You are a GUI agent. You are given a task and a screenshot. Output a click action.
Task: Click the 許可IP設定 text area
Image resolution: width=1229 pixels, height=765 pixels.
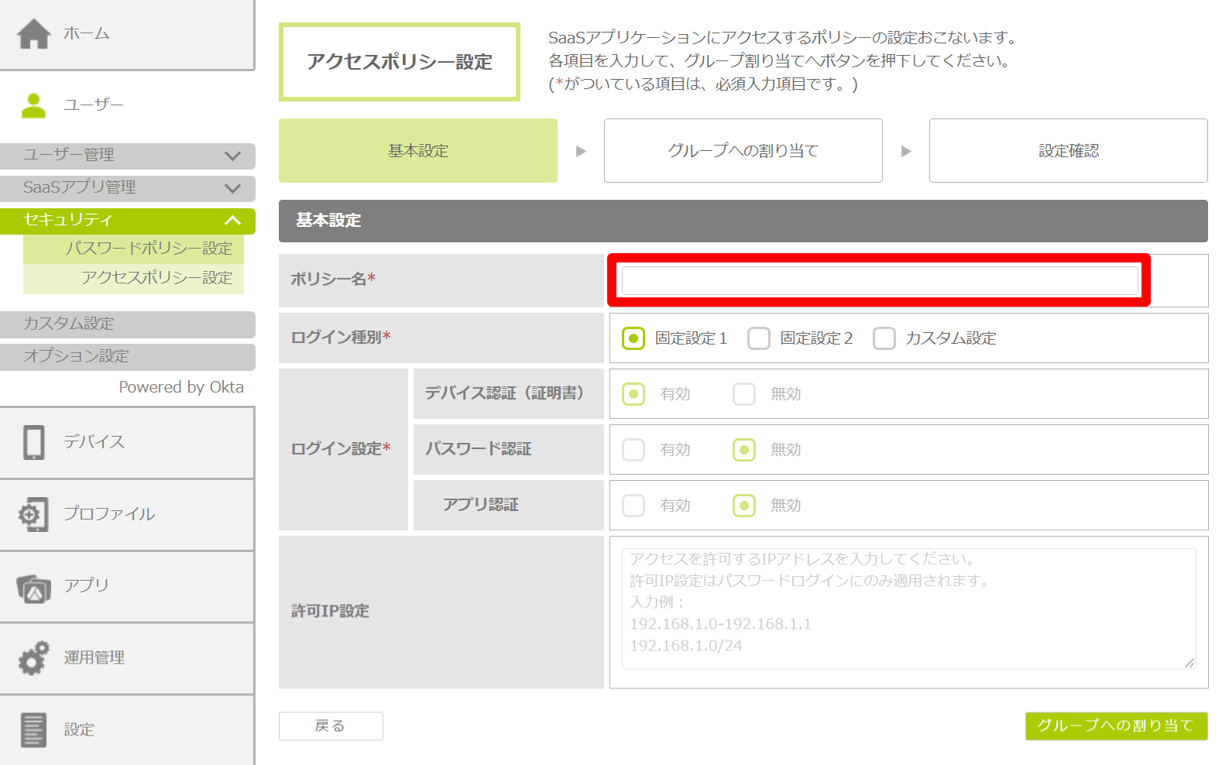click(908, 609)
